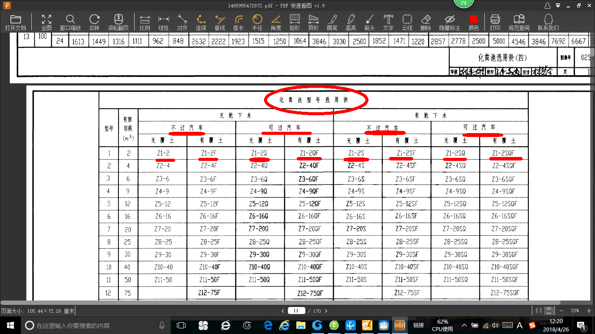Click the 化粪池型号选用表 table title

click(314, 100)
